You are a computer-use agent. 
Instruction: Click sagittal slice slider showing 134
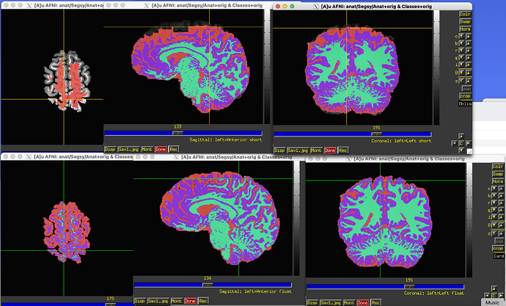(213, 285)
